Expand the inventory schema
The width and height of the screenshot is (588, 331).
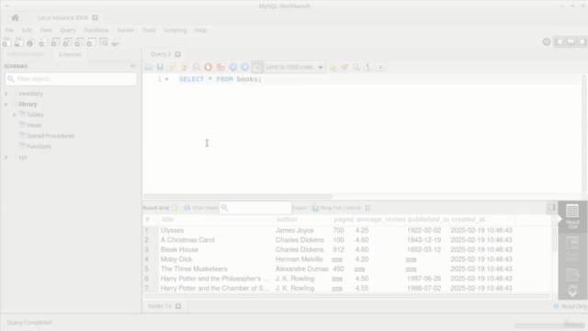click(6, 94)
